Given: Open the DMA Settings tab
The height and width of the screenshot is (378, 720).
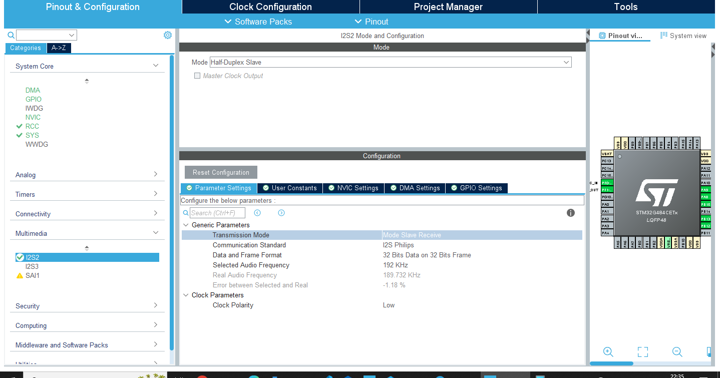Looking at the screenshot, I should click(x=415, y=188).
